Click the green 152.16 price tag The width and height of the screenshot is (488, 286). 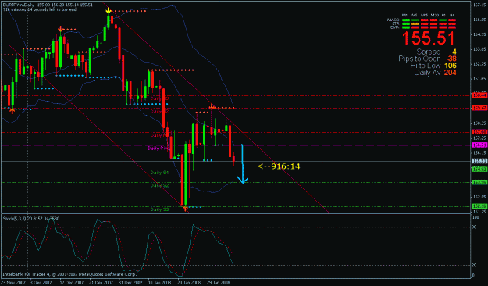click(479, 206)
